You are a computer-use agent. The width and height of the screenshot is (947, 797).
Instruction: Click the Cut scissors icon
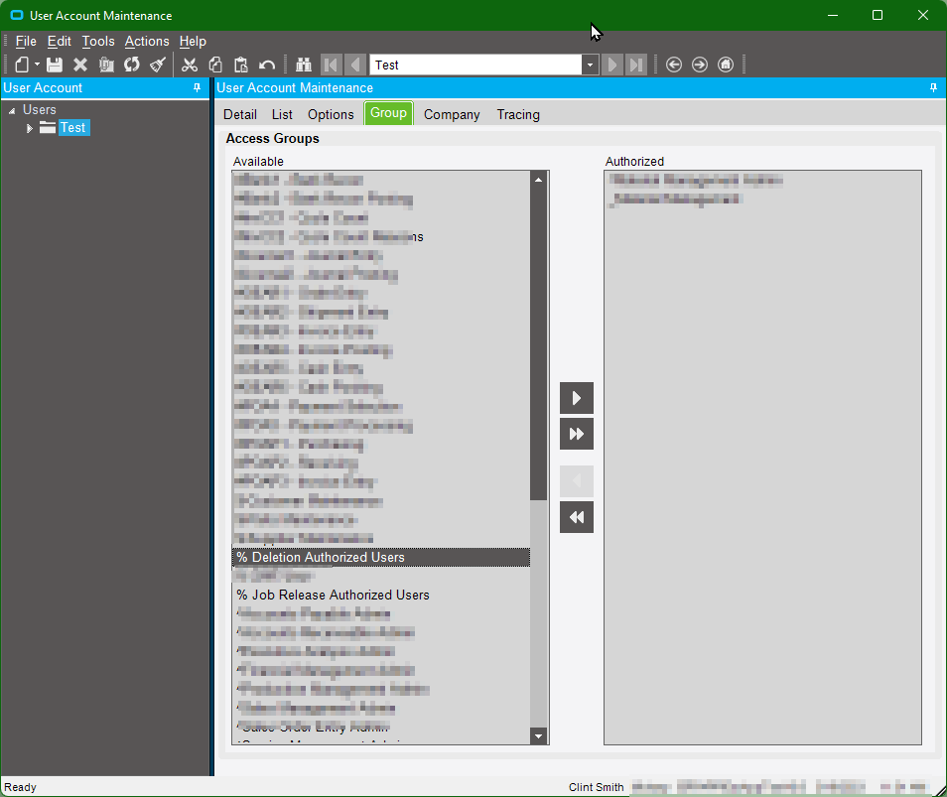pyautogui.click(x=190, y=65)
